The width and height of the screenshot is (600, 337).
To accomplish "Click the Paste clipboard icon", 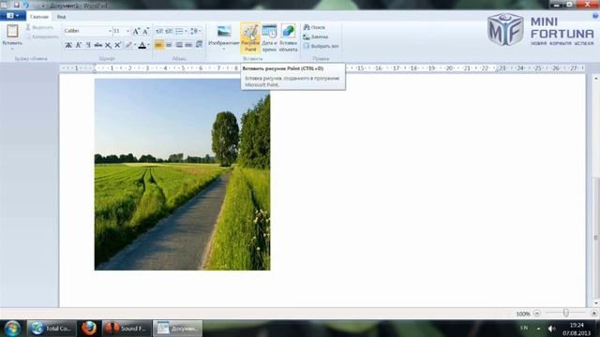I will point(12,31).
